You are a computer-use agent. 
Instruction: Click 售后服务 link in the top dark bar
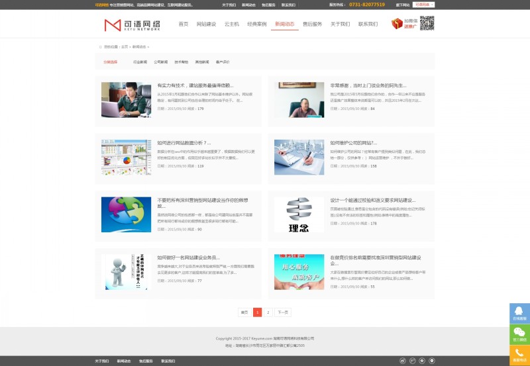click(268, 5)
